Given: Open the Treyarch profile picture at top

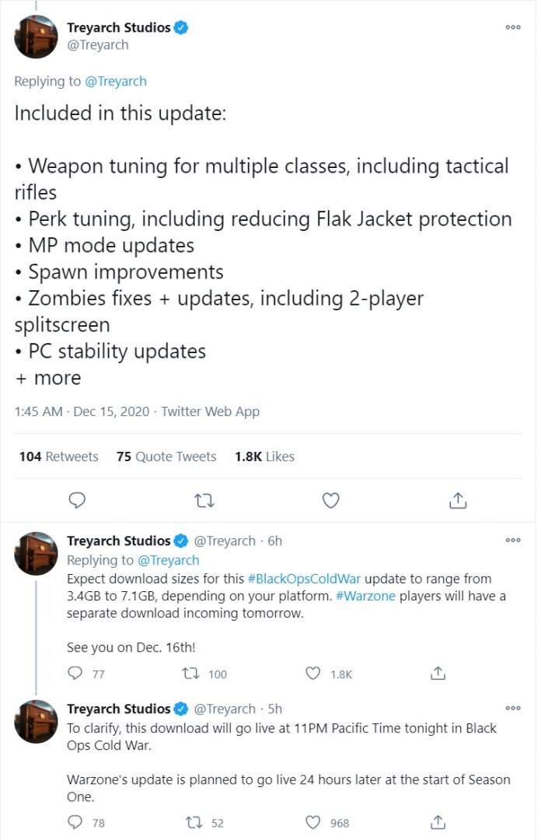Looking at the screenshot, I should [37, 37].
